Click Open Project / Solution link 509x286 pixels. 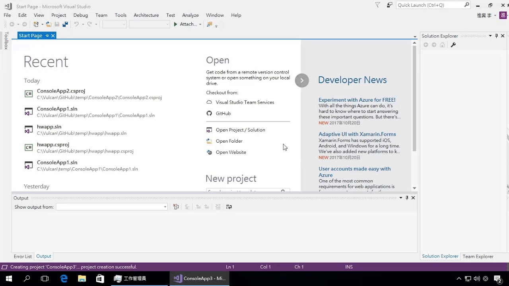point(240,130)
